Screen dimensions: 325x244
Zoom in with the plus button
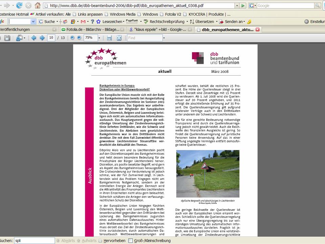(x=79, y=38)
